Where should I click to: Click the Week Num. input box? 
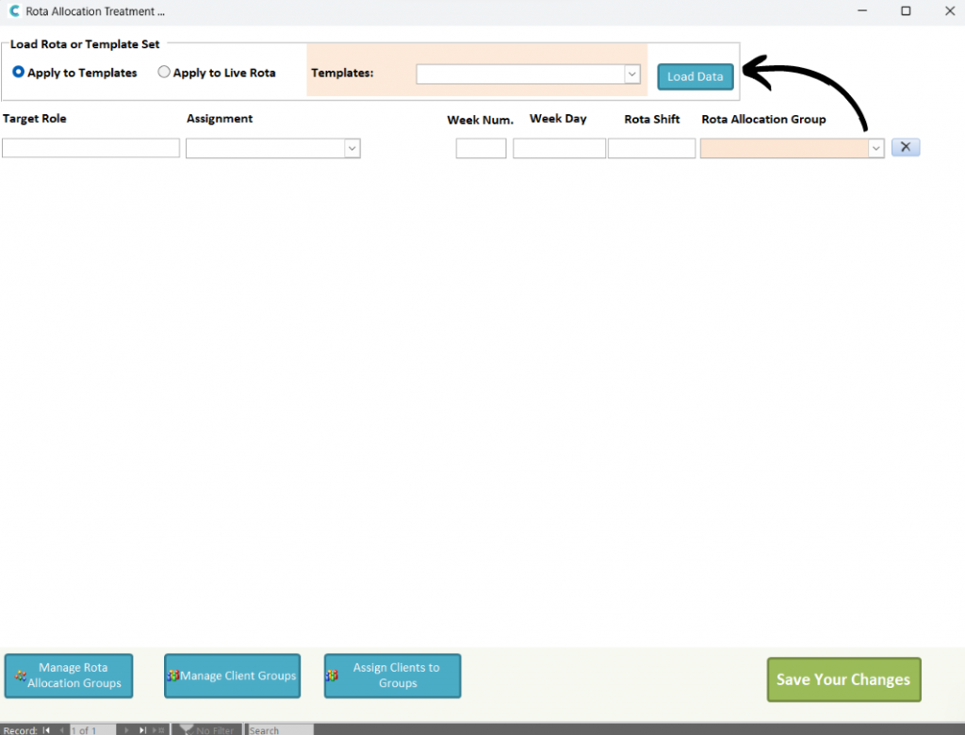(x=481, y=148)
